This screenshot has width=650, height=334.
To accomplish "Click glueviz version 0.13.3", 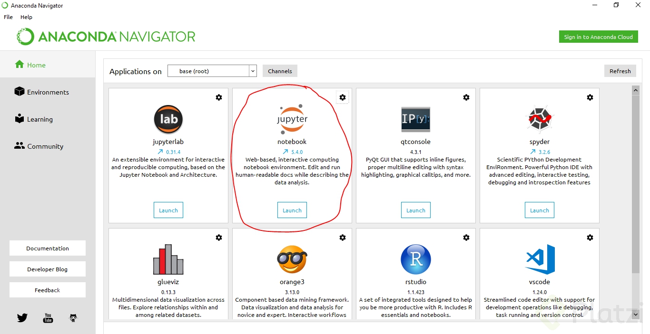I will [168, 292].
